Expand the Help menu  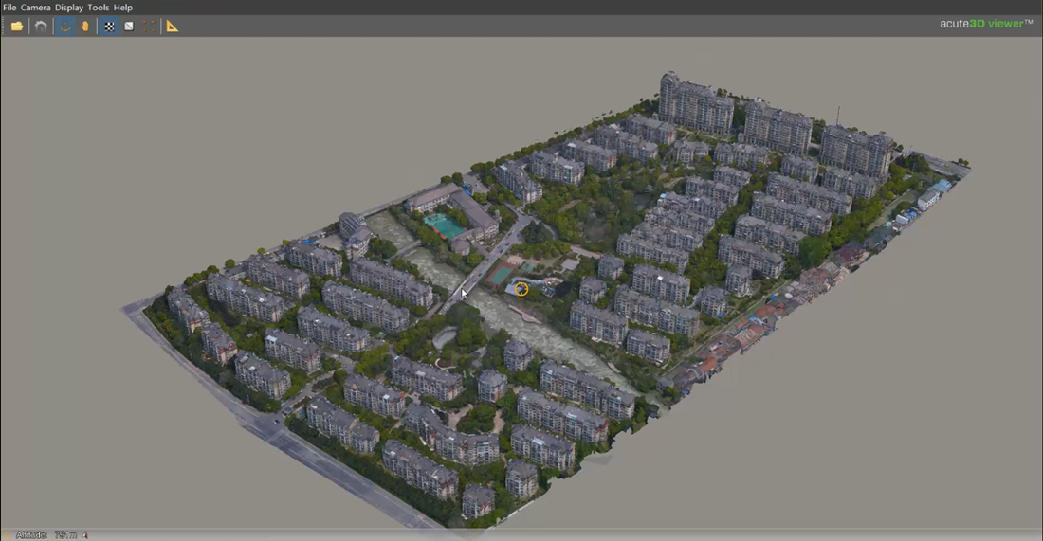123,8
